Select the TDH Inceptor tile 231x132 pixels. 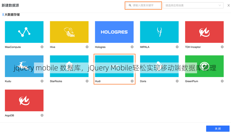[204, 32]
